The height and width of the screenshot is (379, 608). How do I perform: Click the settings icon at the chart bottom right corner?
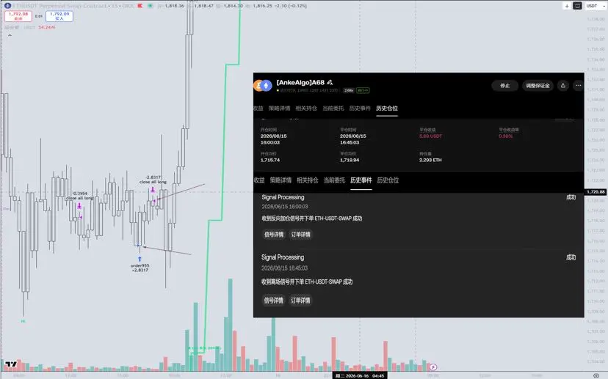pyautogui.click(x=596, y=375)
